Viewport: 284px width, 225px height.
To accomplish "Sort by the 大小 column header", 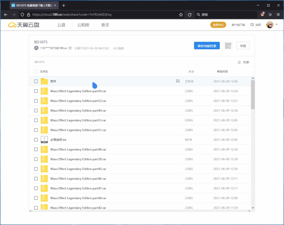I will click(191, 71).
